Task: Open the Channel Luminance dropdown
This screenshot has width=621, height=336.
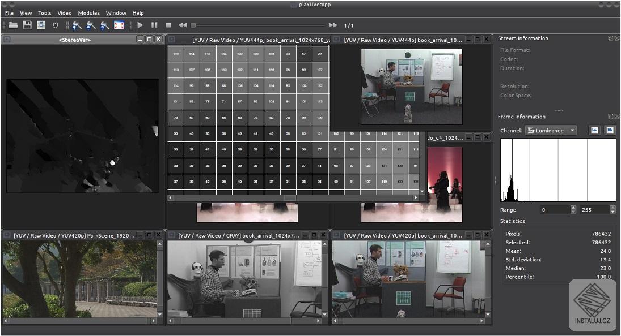Action: pyautogui.click(x=551, y=130)
